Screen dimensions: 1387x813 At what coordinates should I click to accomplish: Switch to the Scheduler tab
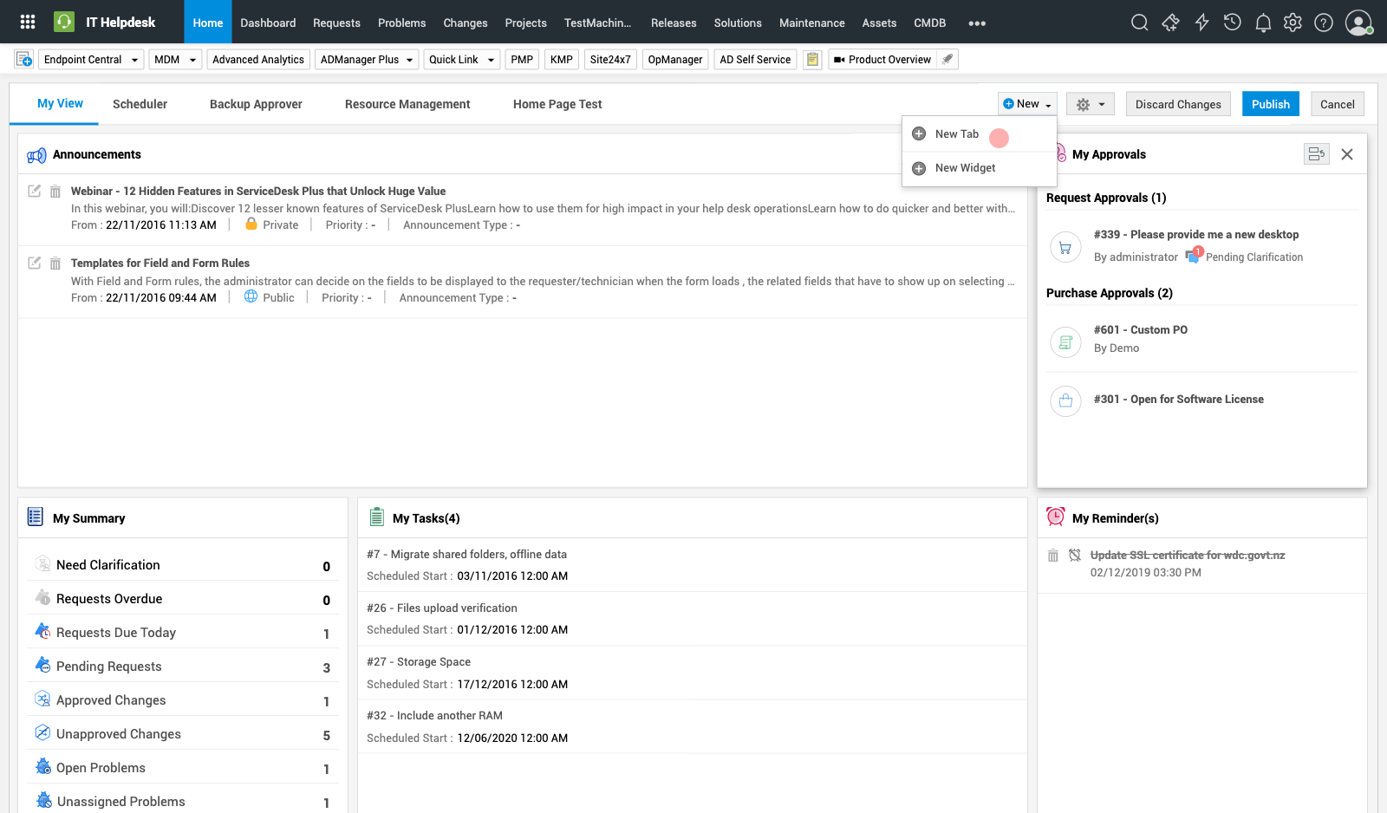pos(140,104)
